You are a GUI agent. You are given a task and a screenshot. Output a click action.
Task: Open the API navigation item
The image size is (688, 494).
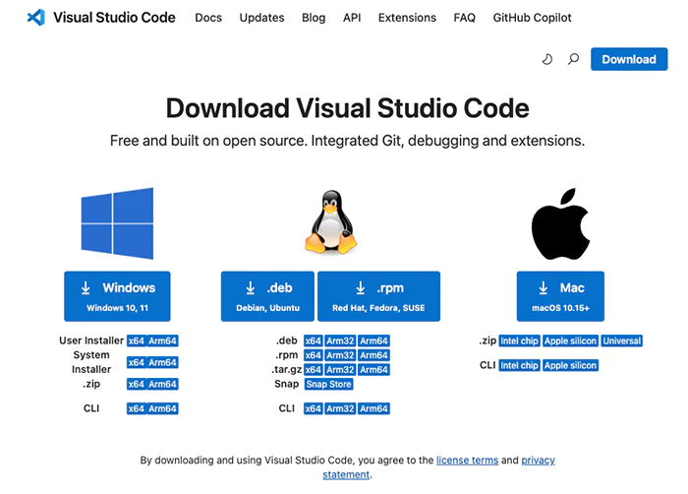pos(352,18)
